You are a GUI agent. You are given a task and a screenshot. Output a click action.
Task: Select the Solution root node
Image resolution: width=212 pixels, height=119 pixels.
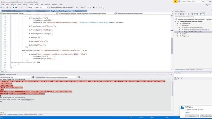click(193, 20)
